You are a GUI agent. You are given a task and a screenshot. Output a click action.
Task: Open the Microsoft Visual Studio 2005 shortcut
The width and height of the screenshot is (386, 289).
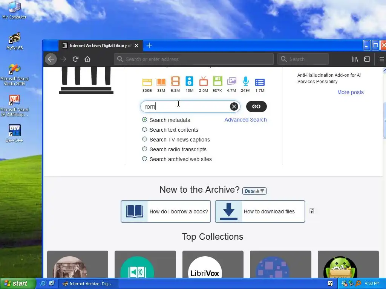pyautogui.click(x=15, y=75)
